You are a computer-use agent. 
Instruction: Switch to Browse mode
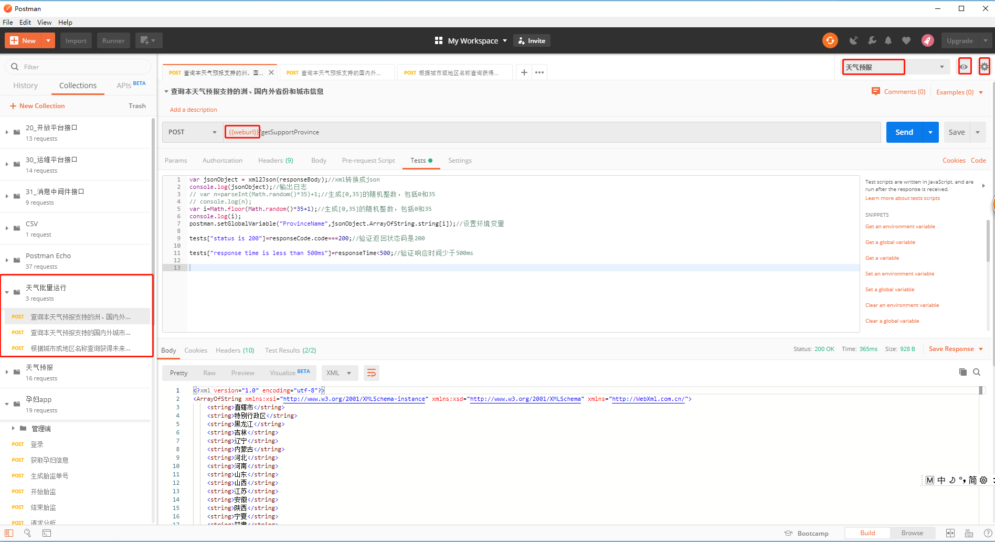pos(912,533)
